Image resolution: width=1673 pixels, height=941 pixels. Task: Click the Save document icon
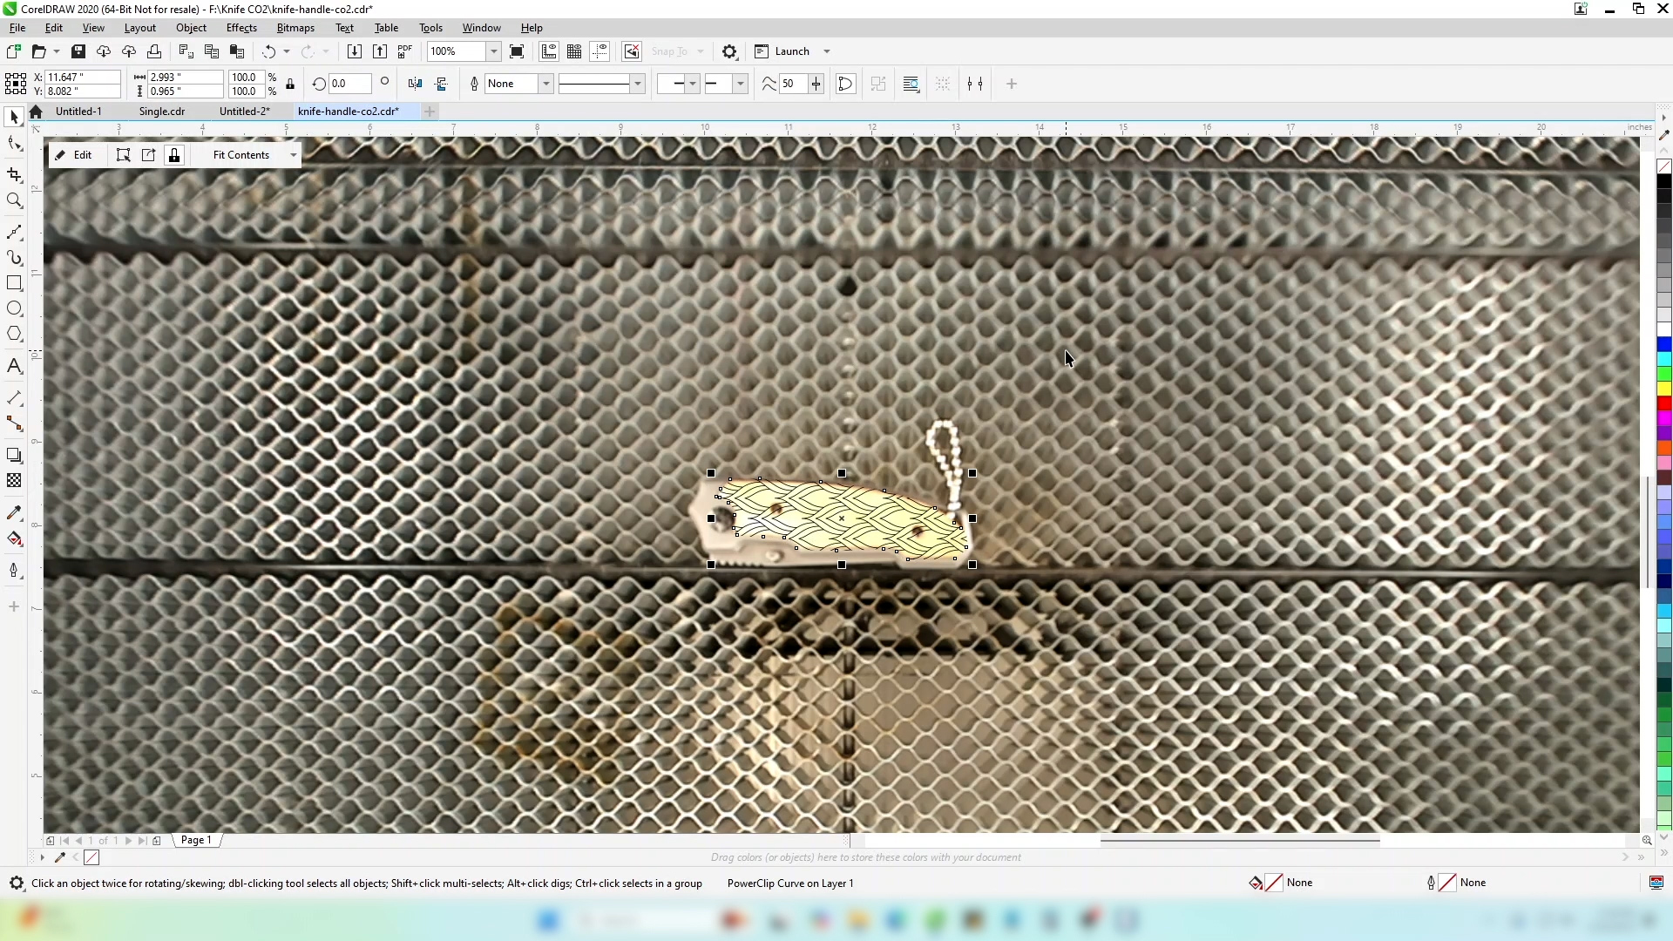click(x=78, y=51)
